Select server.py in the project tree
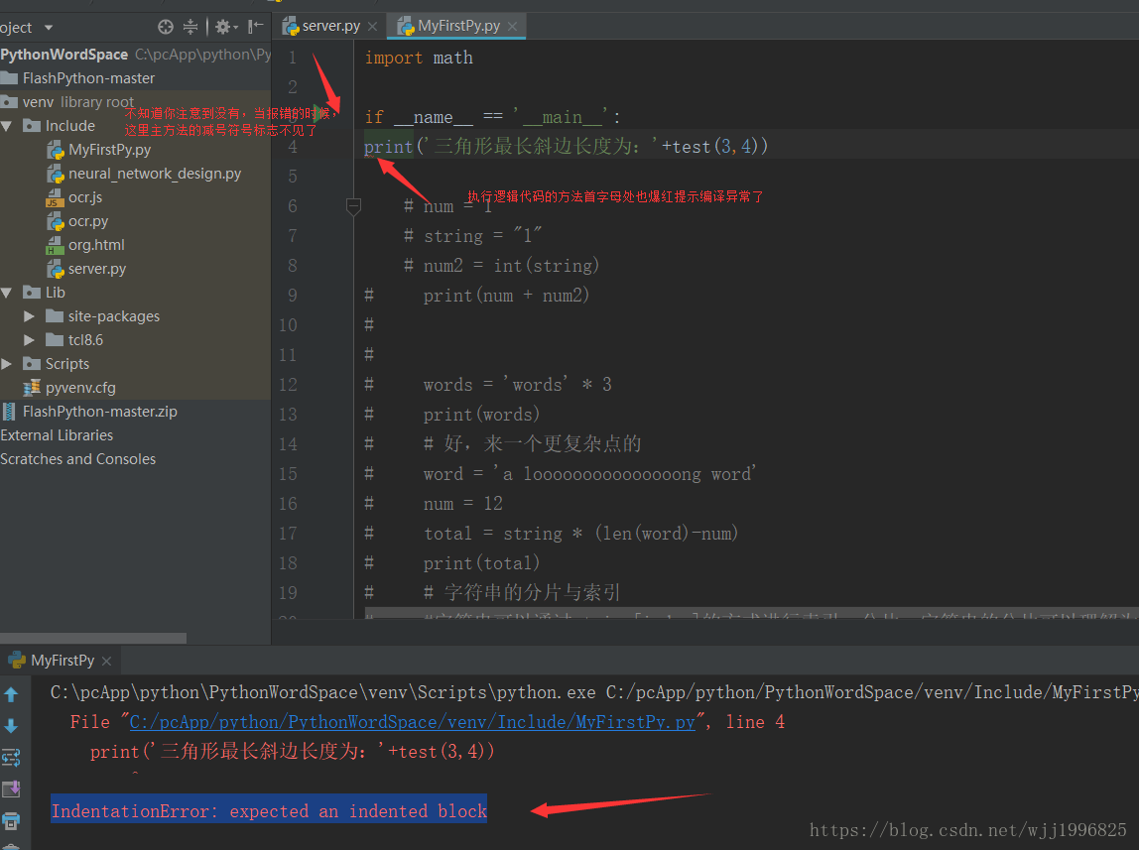 click(x=96, y=269)
